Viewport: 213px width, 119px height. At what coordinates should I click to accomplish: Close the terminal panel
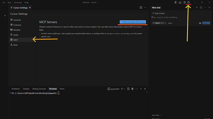click(x=145, y=89)
